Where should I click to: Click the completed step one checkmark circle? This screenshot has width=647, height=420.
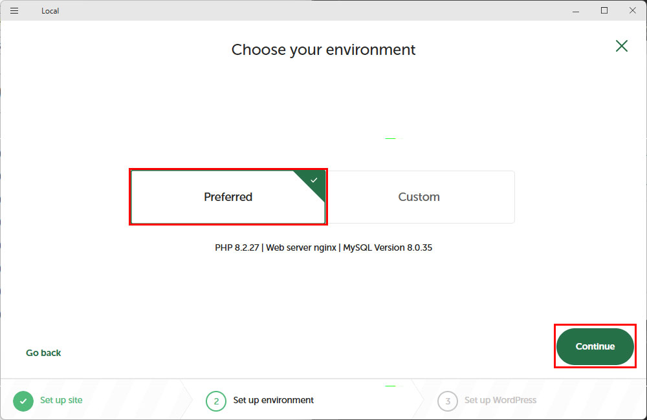[x=23, y=401]
